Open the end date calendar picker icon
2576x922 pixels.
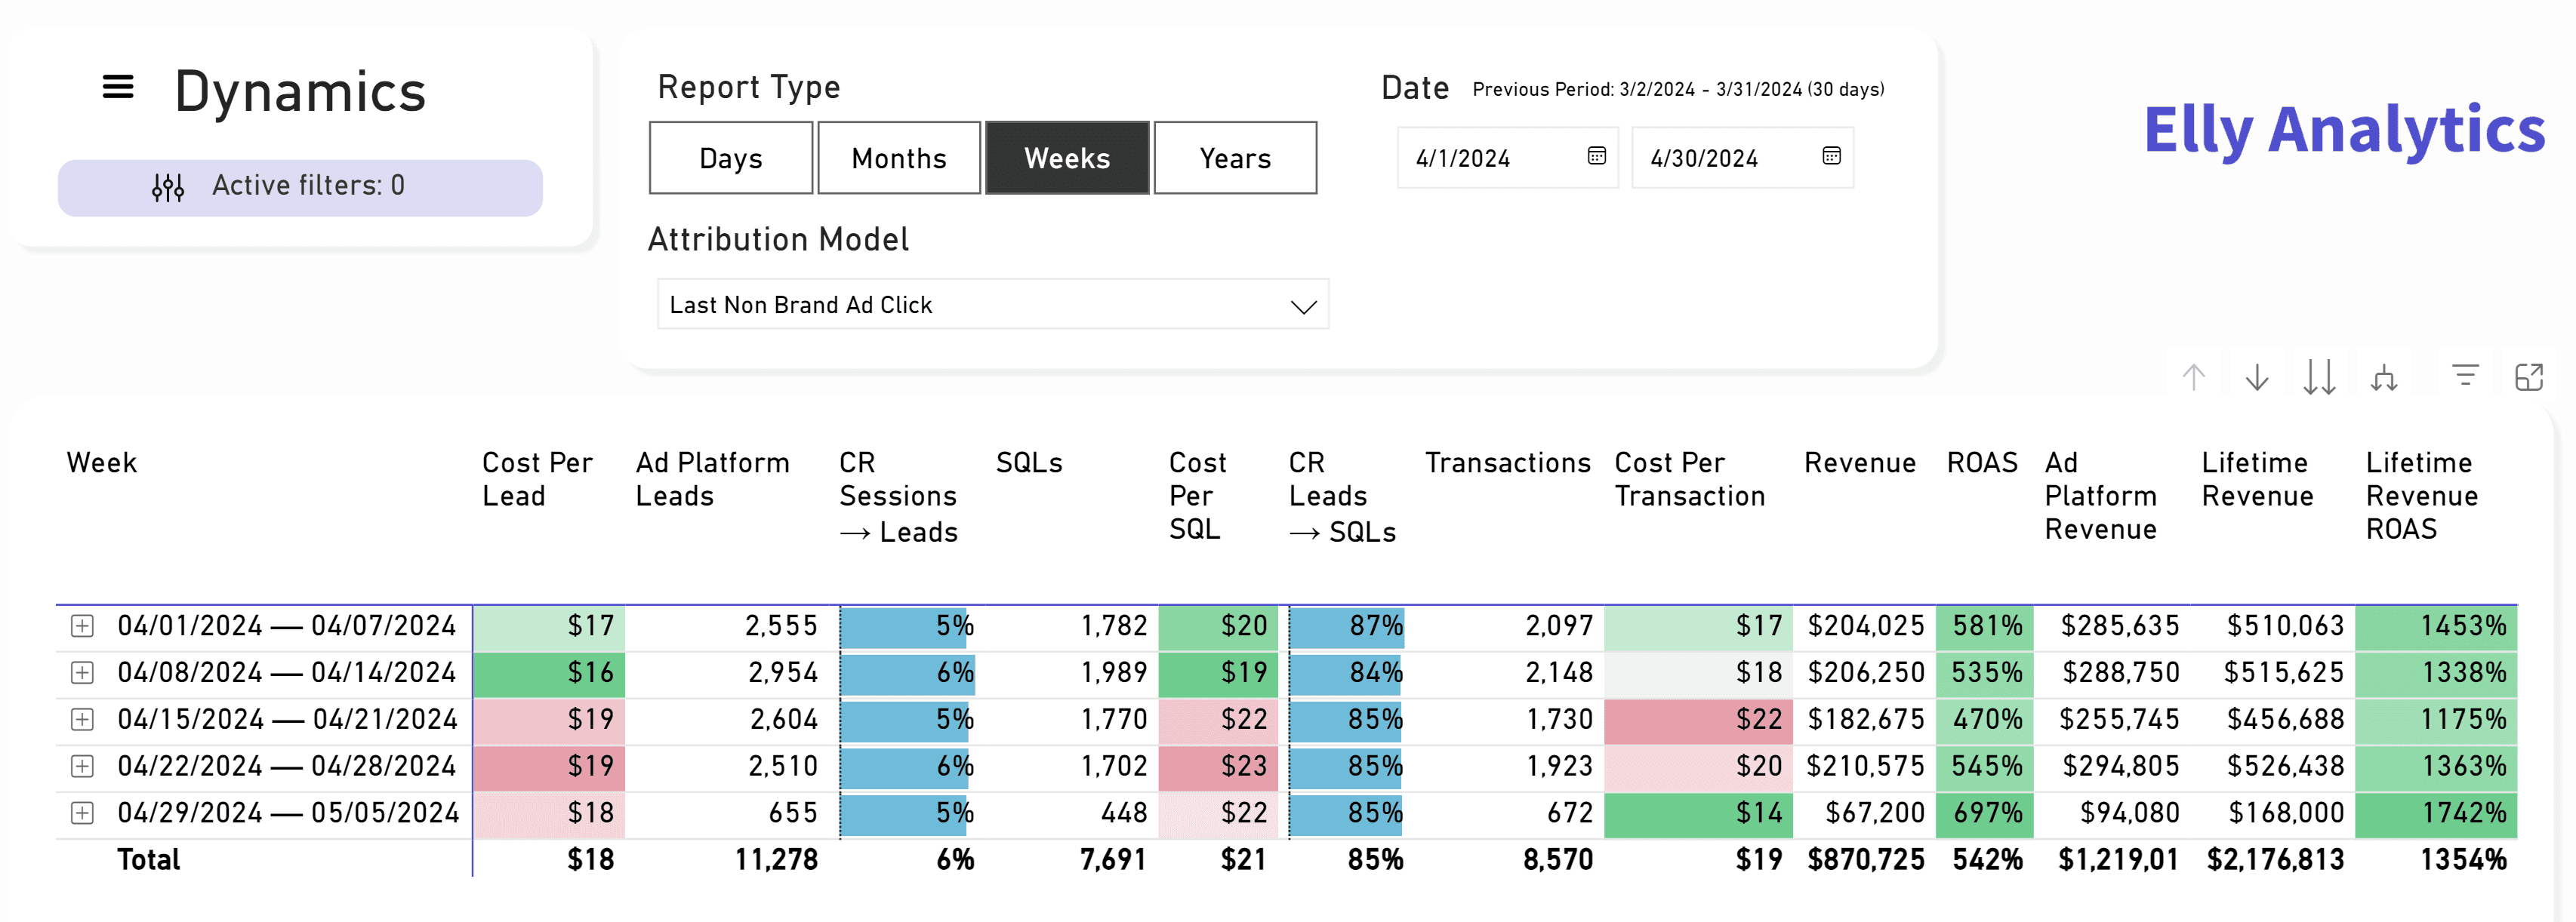point(1831,156)
